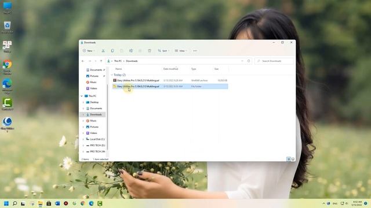Collapse the Today (2) group

[x=112, y=75]
